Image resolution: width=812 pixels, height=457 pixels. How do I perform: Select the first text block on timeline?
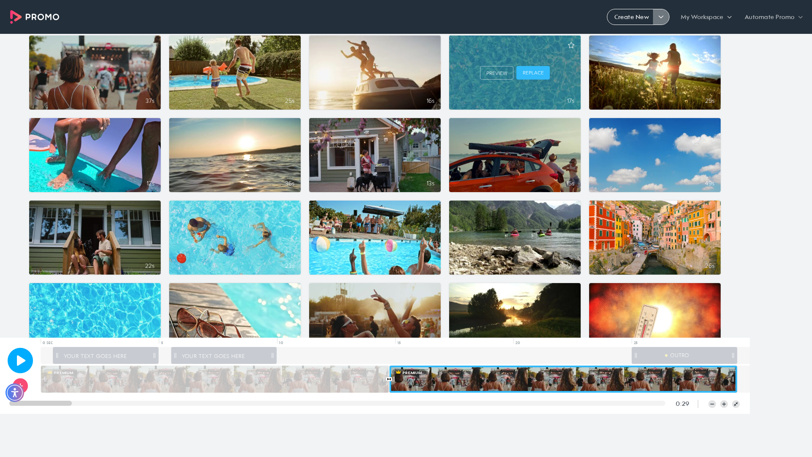[x=106, y=355]
